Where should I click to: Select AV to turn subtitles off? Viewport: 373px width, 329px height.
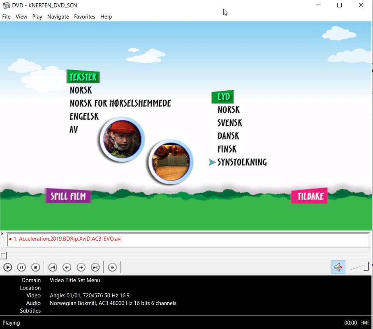pos(74,130)
